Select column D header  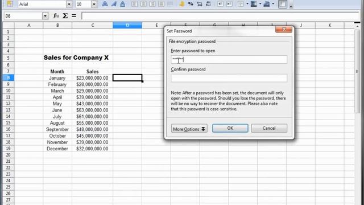coord(127,25)
